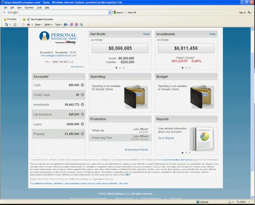Open the 100% zoom level dropdown

coord(249,202)
